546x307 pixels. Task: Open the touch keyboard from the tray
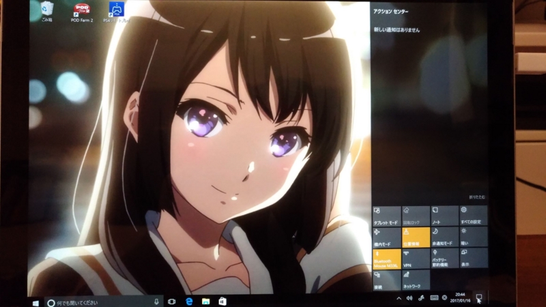pyautogui.click(x=434, y=298)
